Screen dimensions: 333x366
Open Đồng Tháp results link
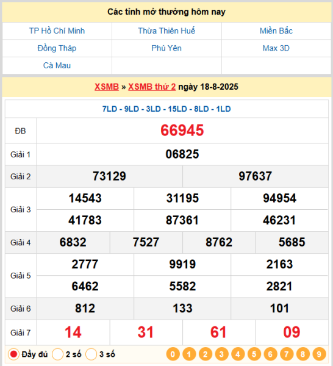pyautogui.click(x=57, y=48)
